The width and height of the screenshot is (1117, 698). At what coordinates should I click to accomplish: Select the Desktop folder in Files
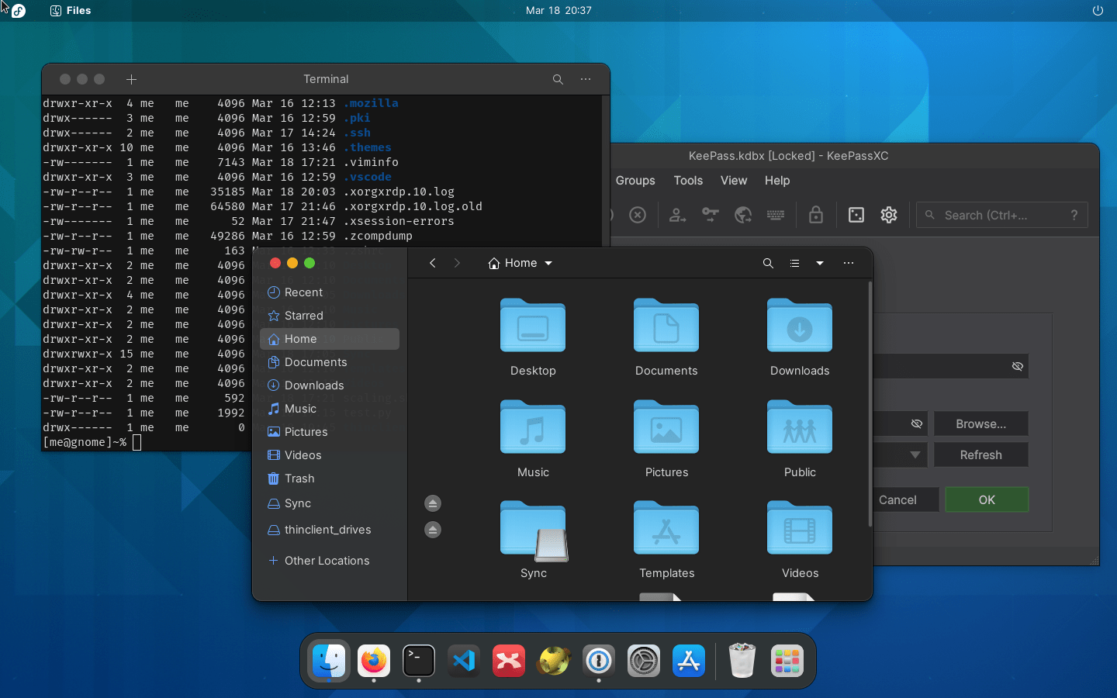click(533, 337)
